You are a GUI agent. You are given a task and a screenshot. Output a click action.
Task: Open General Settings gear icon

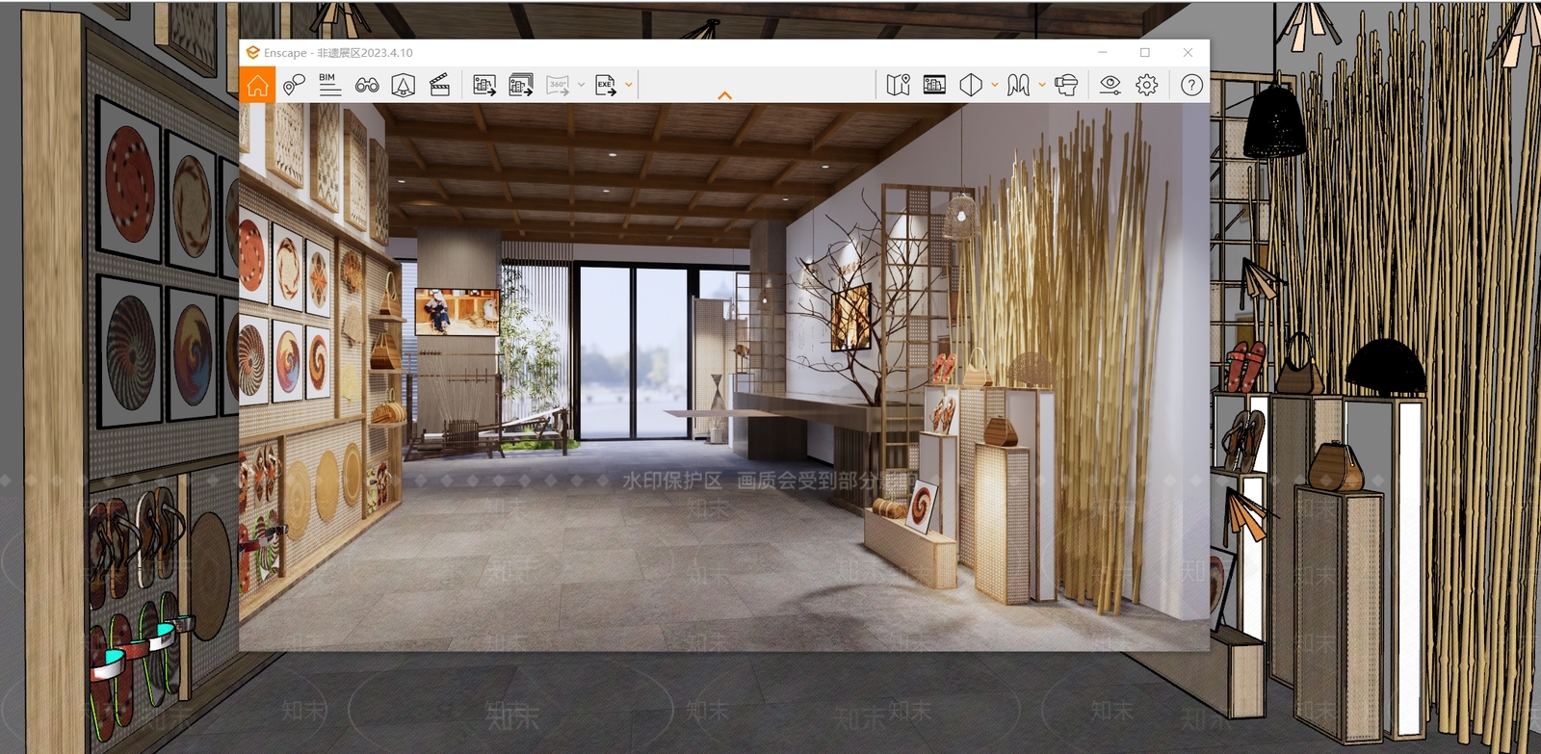click(1146, 85)
